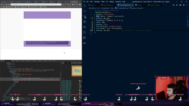Click the components breadcrumb
The height and width of the screenshot is (106, 189).
[x=105, y=8]
